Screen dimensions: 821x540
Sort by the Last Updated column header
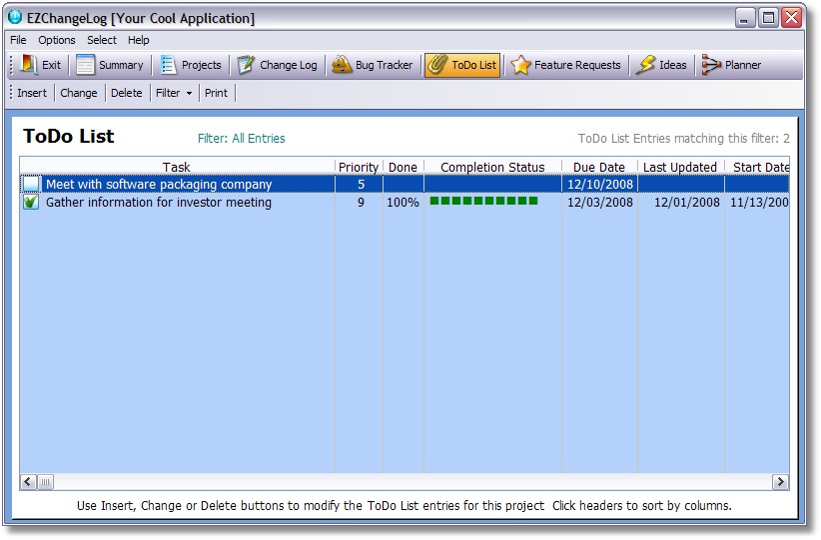[680, 167]
